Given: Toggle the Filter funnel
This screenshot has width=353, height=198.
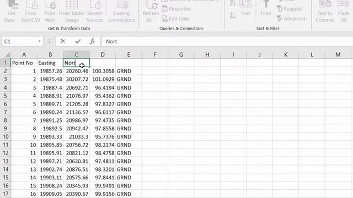Looking at the screenshot, I should click(266, 9).
